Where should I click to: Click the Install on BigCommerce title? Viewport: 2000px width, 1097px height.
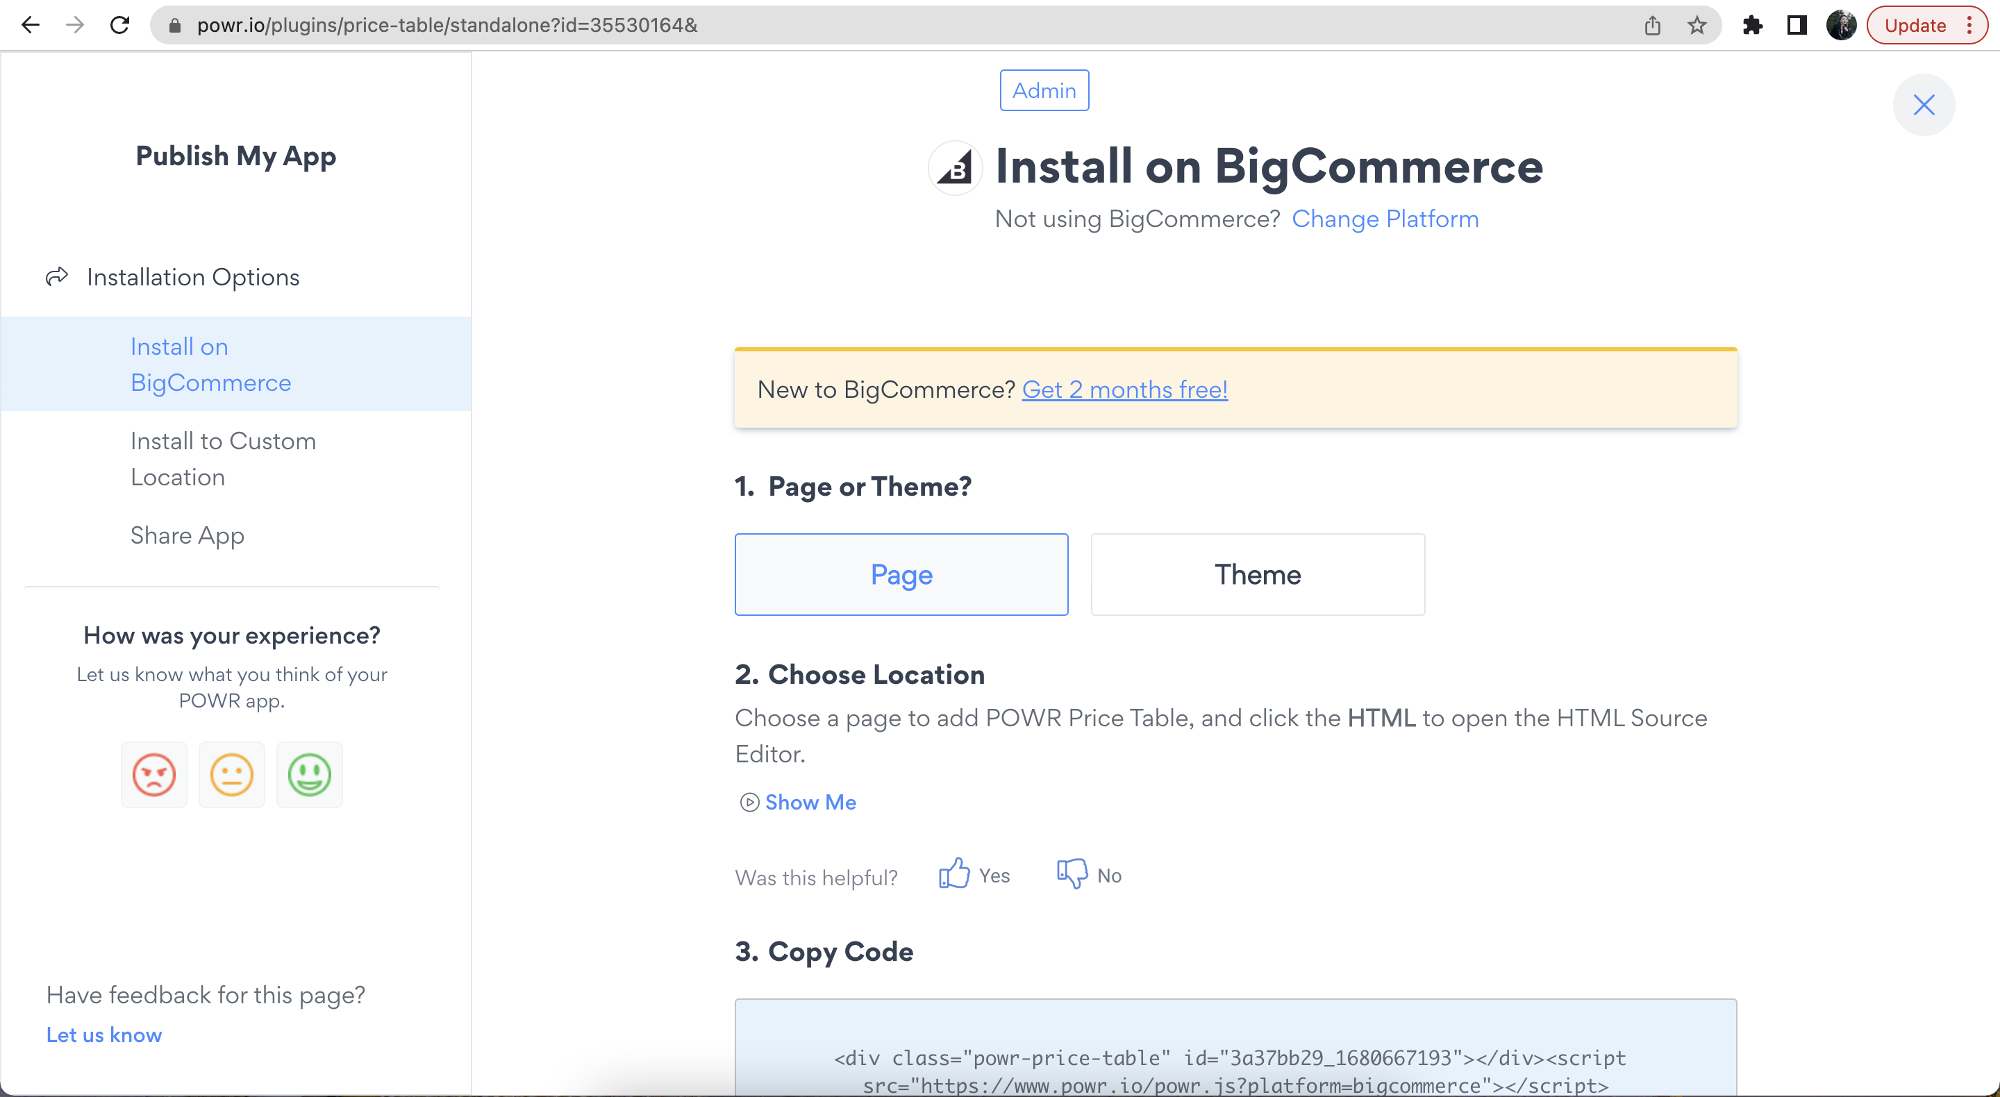pyautogui.click(x=1269, y=166)
